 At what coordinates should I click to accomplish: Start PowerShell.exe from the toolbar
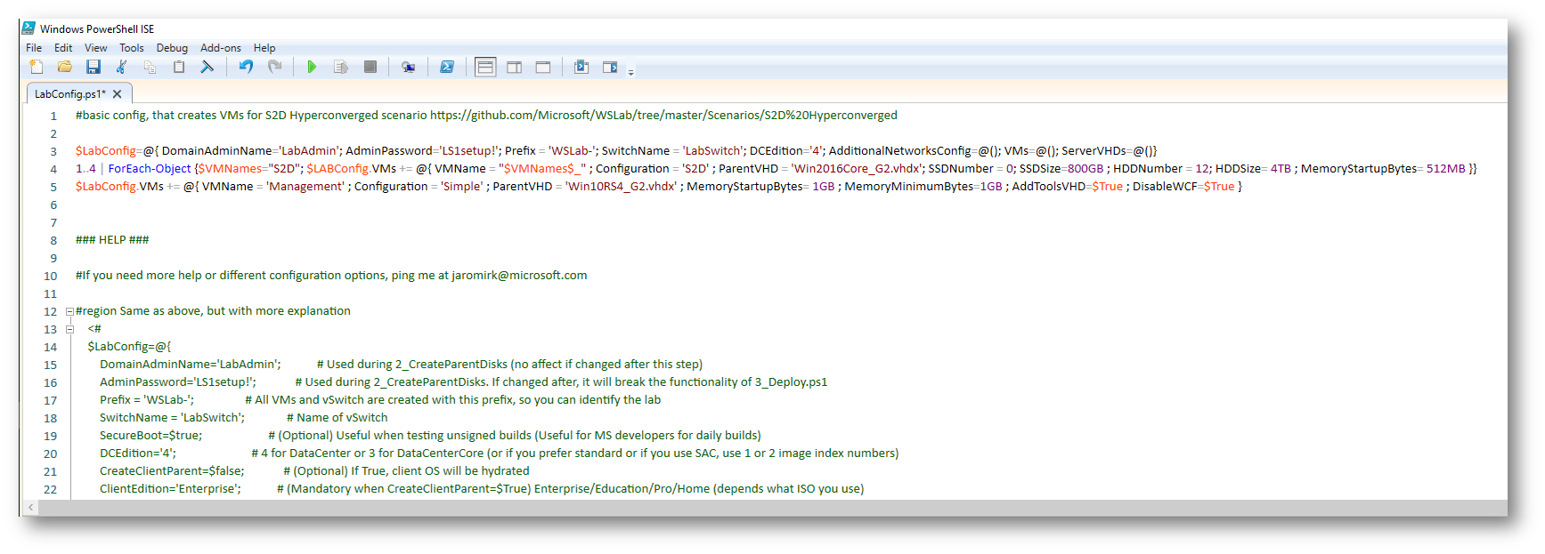(x=447, y=67)
